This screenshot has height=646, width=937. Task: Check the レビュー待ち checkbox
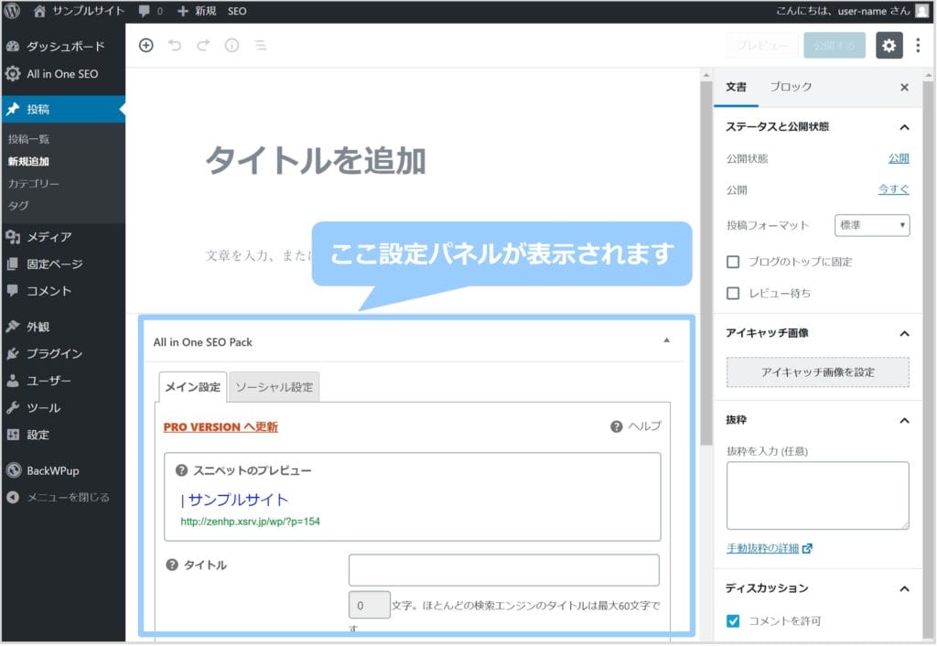pyautogui.click(x=733, y=294)
